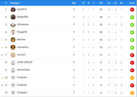The width and height of the screenshot is (137, 97).
Task: Sort table by Pnt column header
Action: point(101,3)
